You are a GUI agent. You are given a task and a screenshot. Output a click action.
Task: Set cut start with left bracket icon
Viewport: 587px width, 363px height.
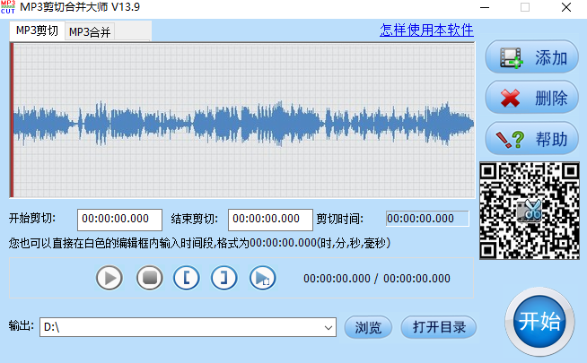pos(187,278)
